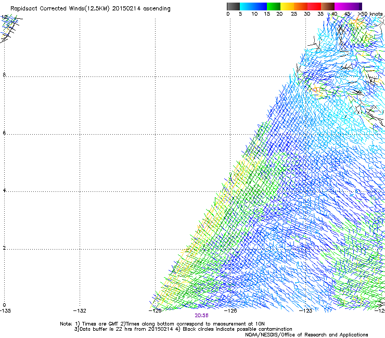Click the latitude axis label "6"

tap(4, 133)
